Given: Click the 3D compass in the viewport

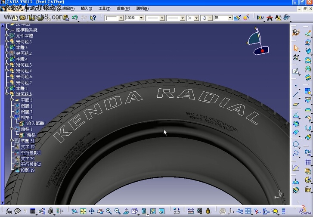Looking at the screenshot, I should click(257, 41).
